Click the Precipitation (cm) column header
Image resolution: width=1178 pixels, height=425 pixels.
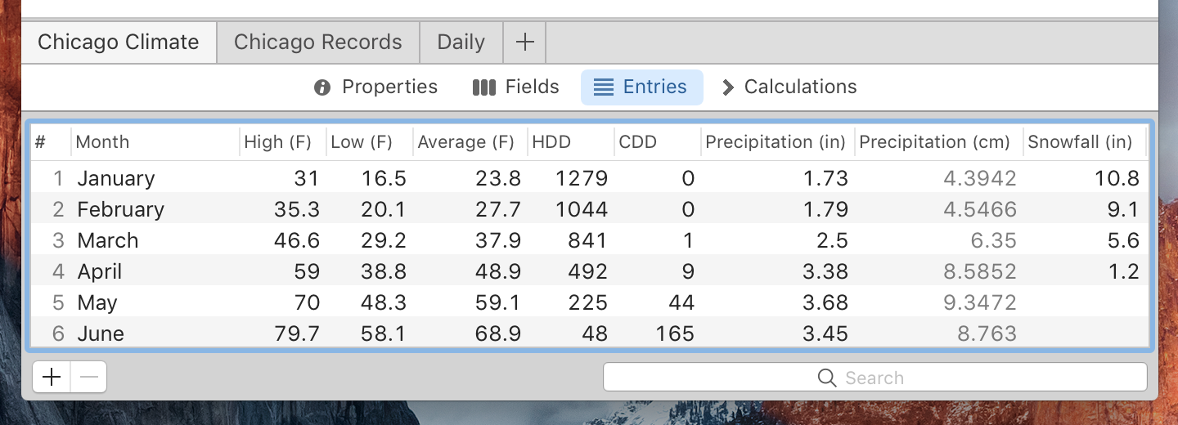938,142
